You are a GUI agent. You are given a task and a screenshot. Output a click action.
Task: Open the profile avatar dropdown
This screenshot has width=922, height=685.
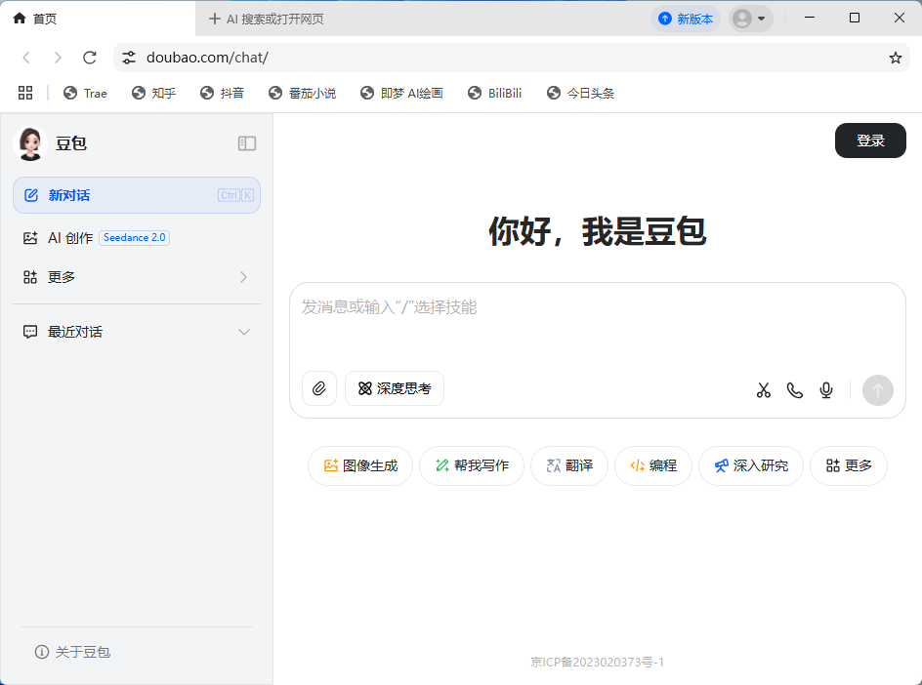coord(751,19)
